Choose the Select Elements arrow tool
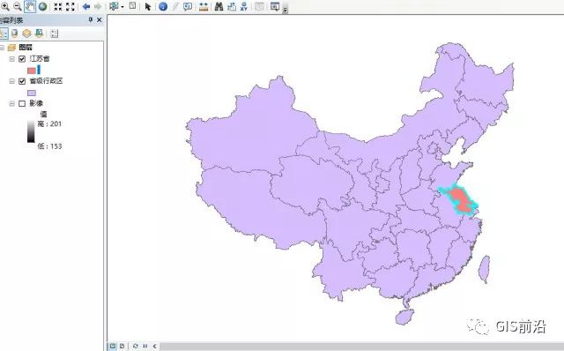Image resolution: width=564 pixels, height=351 pixels. (148, 6)
